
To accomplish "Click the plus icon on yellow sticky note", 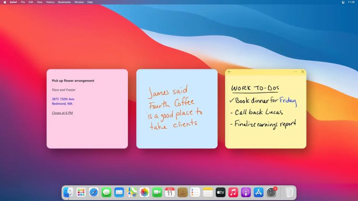I will [x=229, y=72].
